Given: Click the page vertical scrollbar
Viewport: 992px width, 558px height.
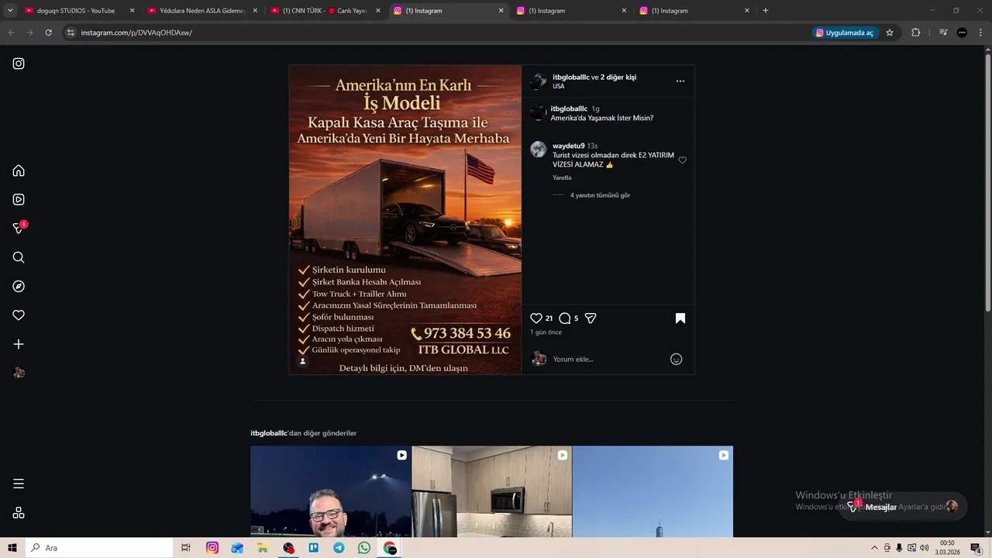Looking at the screenshot, I should click(987, 182).
